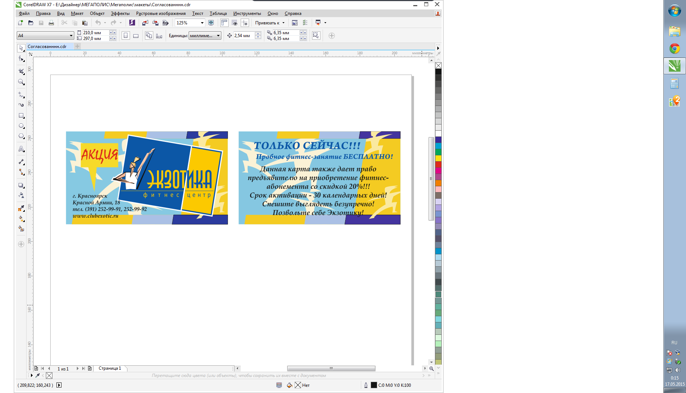
Task: Toggle Treat as filled button
Action: tap(316, 36)
